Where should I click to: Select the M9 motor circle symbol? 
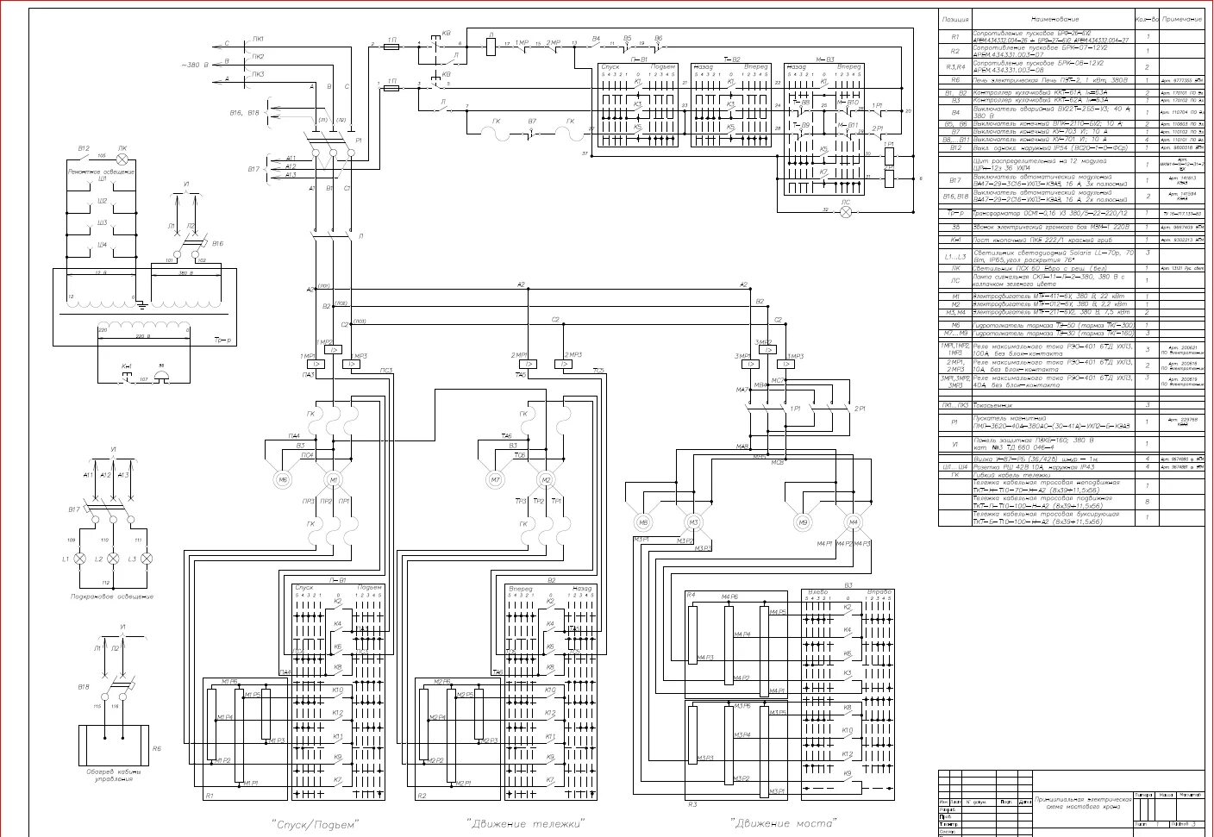(x=803, y=522)
